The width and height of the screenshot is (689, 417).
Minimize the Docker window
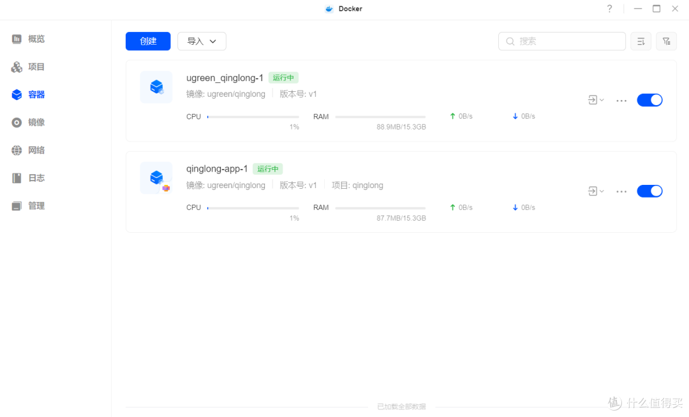point(638,9)
